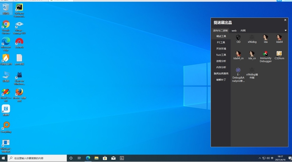
Task: Select WinDbgX 快捷方式 desktop shortcut
Action: click(6, 146)
